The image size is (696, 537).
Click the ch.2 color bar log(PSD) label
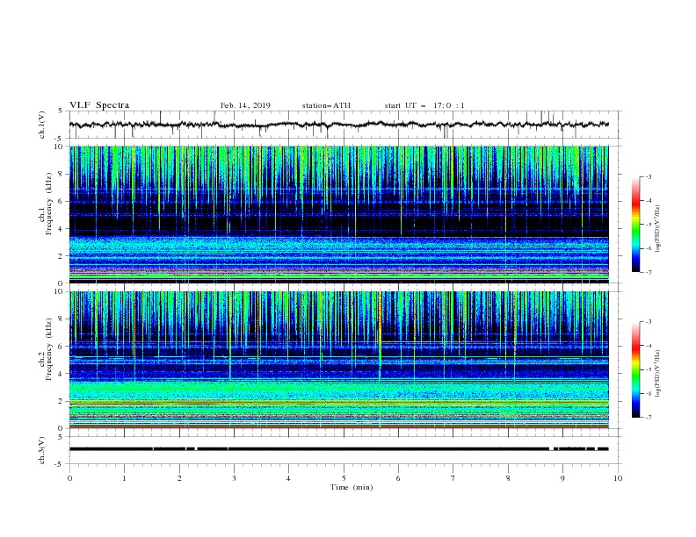coord(658,374)
